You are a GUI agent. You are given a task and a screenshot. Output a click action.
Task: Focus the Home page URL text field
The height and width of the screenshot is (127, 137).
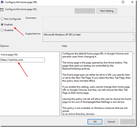click(x=23, y=60)
